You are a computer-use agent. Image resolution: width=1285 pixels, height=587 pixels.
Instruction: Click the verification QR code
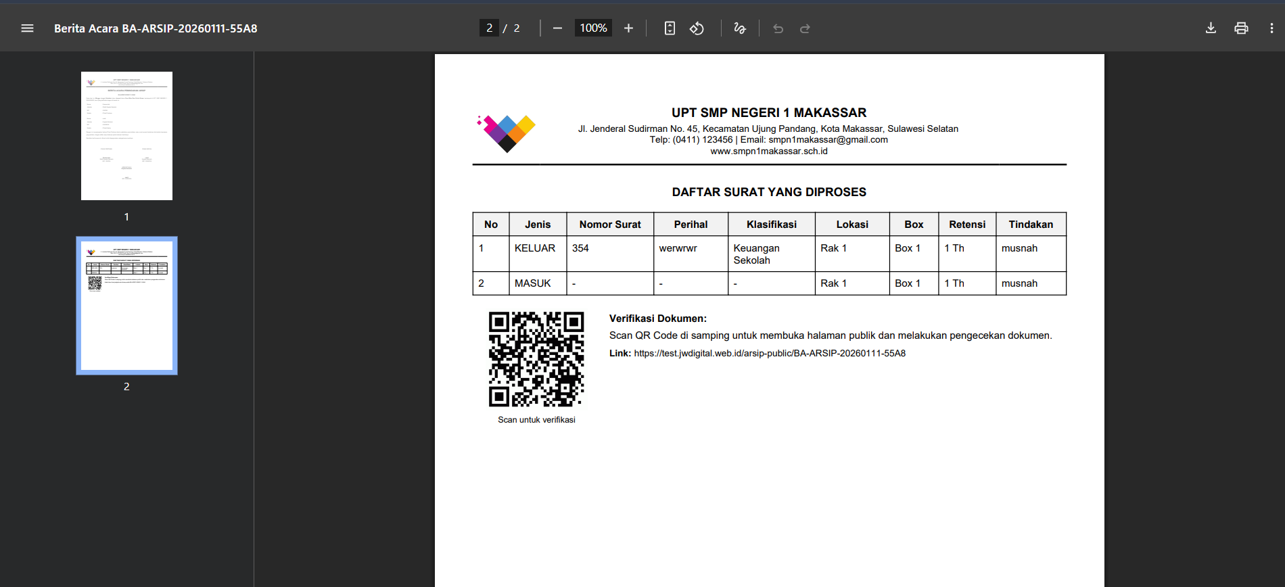coord(536,359)
